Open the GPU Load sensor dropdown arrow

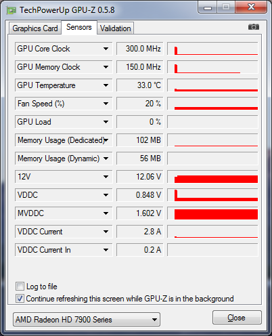(106, 122)
